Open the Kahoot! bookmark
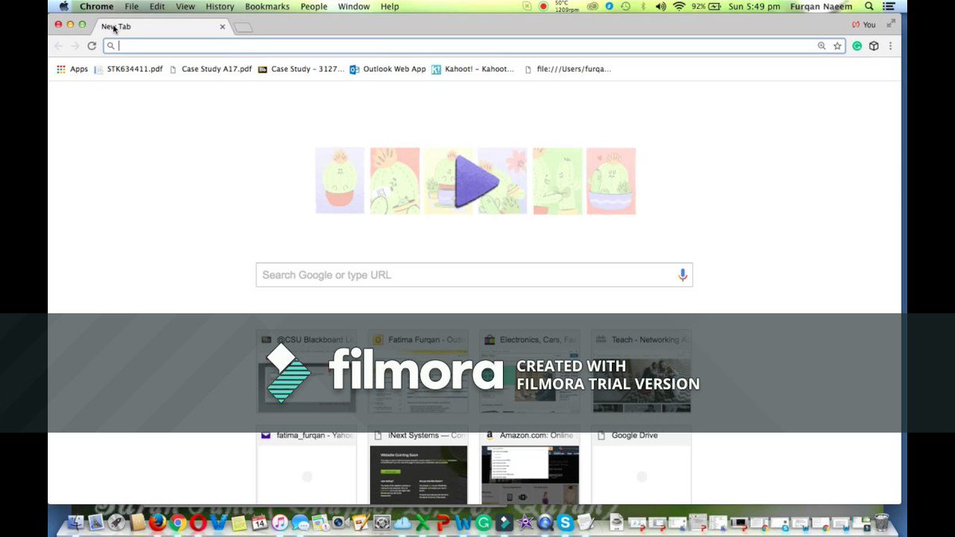This screenshot has width=955, height=537. tap(473, 69)
